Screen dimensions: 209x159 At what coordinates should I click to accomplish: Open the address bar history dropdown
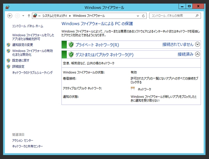tap(138, 16)
